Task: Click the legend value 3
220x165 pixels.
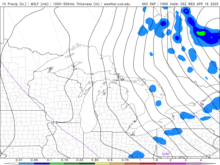Action: (x=186, y=160)
